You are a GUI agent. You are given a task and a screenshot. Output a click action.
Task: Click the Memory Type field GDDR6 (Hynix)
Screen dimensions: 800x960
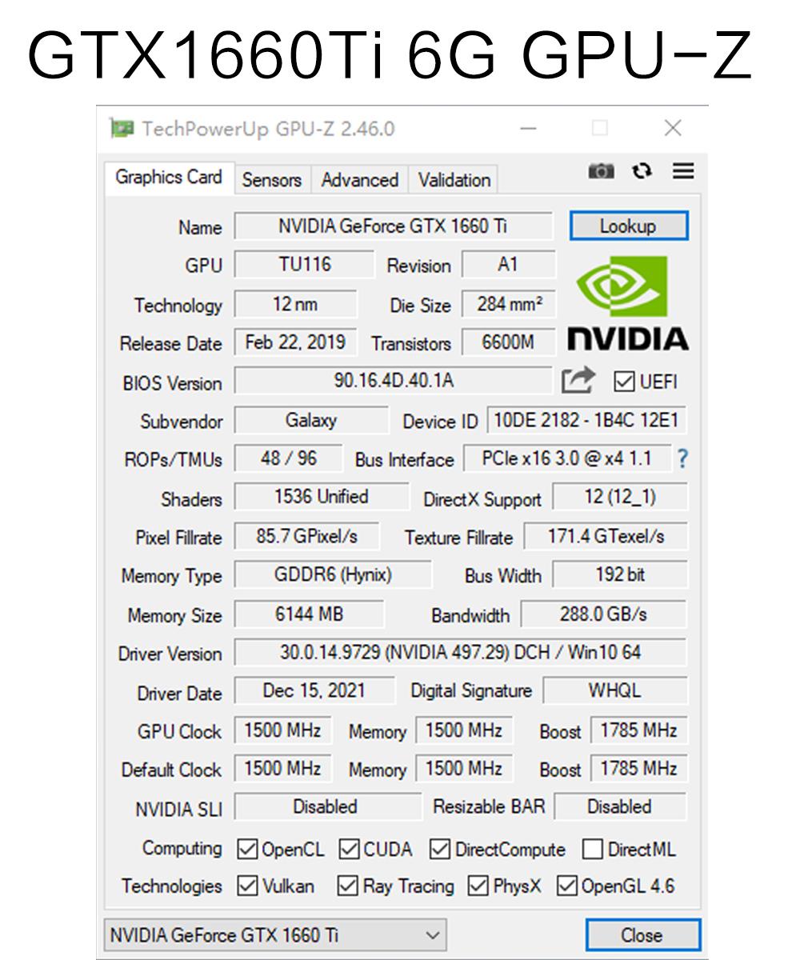click(333, 574)
